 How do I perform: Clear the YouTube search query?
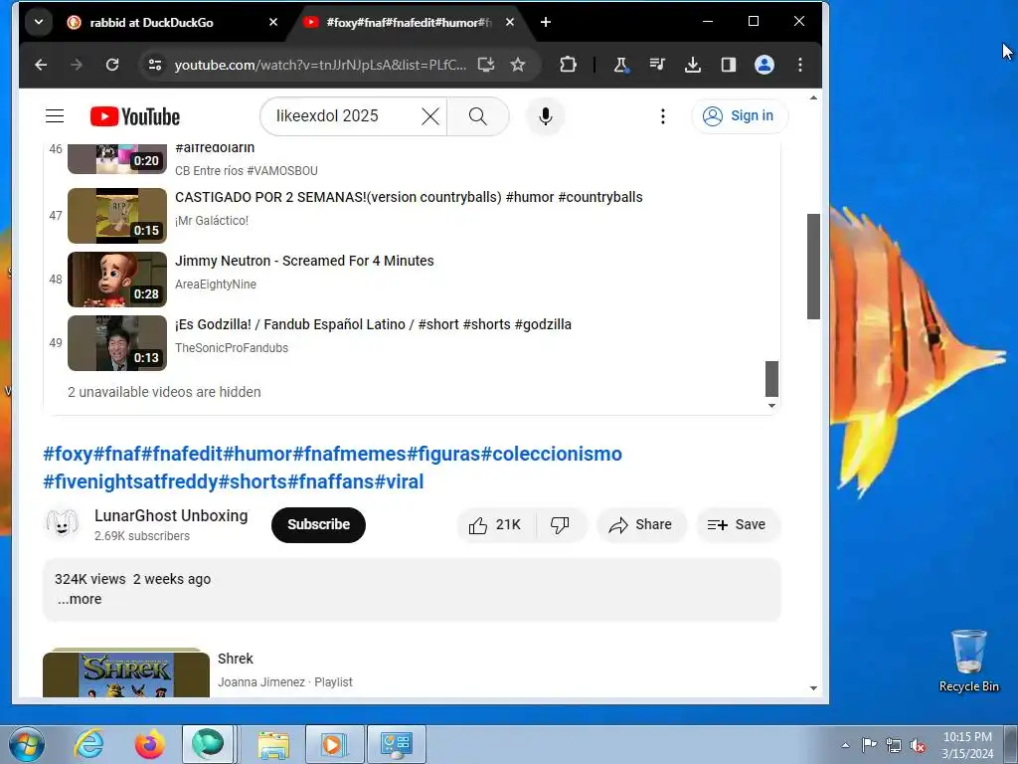click(430, 116)
